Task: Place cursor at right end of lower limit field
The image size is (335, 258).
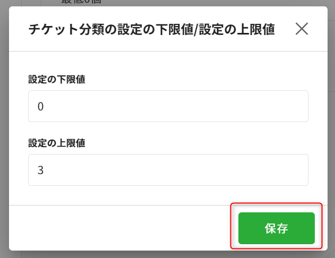Action: (x=303, y=106)
